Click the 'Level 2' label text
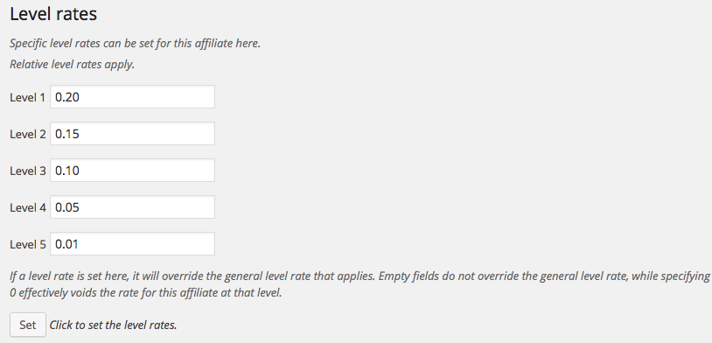 [x=28, y=134]
